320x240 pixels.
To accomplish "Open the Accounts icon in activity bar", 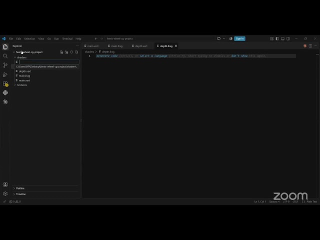I will click(5, 184).
